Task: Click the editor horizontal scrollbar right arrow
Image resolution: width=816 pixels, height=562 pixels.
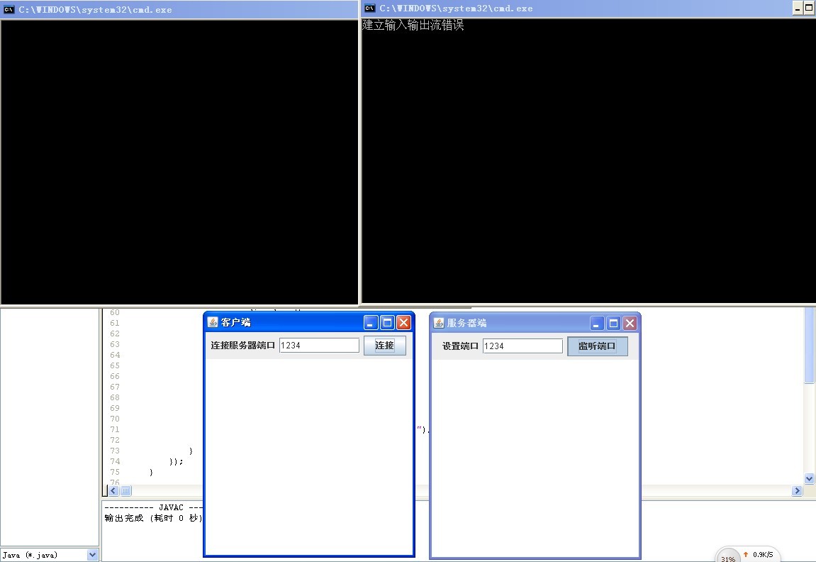Action: tap(797, 490)
